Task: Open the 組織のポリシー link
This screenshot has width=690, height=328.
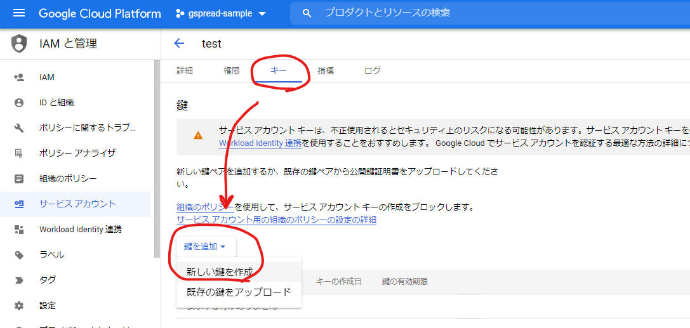Action: pos(204,207)
